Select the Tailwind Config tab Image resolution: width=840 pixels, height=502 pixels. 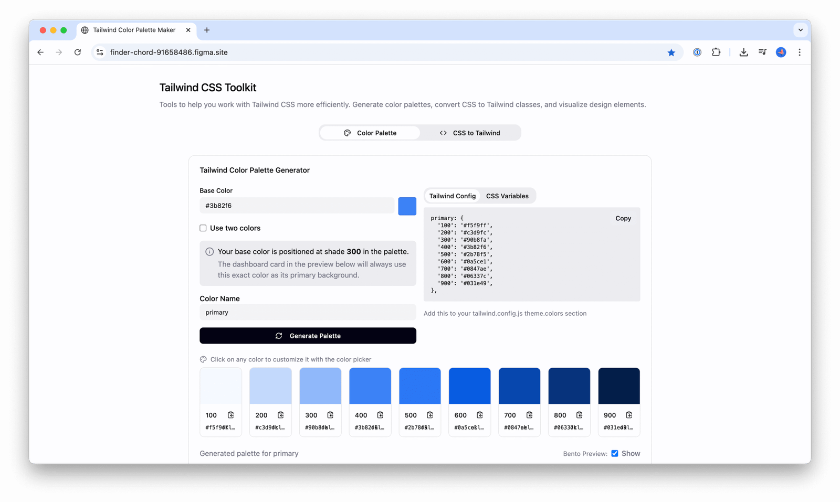pos(452,196)
